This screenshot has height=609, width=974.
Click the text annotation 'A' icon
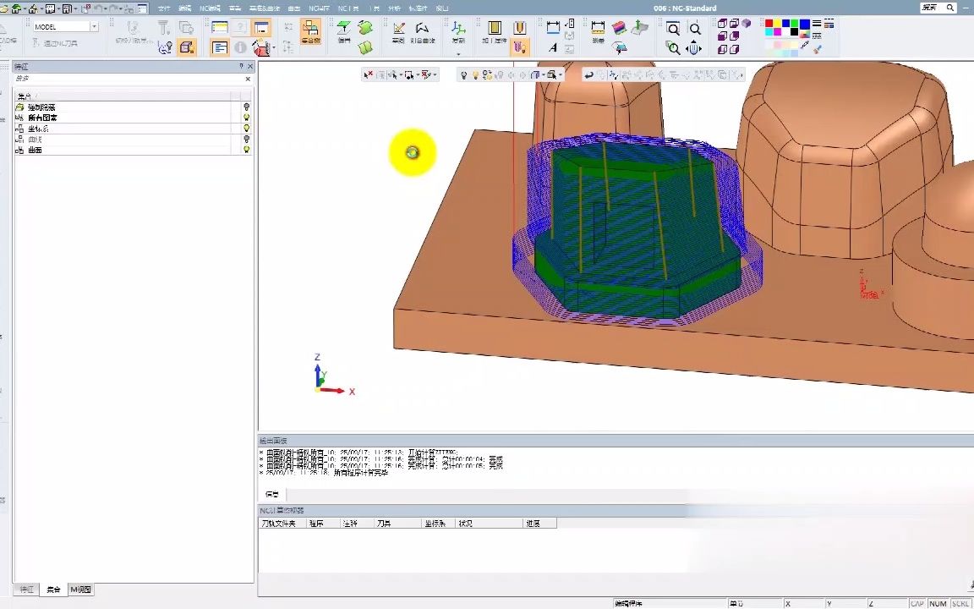[x=552, y=48]
